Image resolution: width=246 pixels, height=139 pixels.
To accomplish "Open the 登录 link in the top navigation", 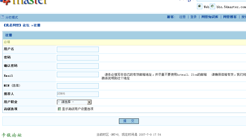I will [x=193, y=17].
